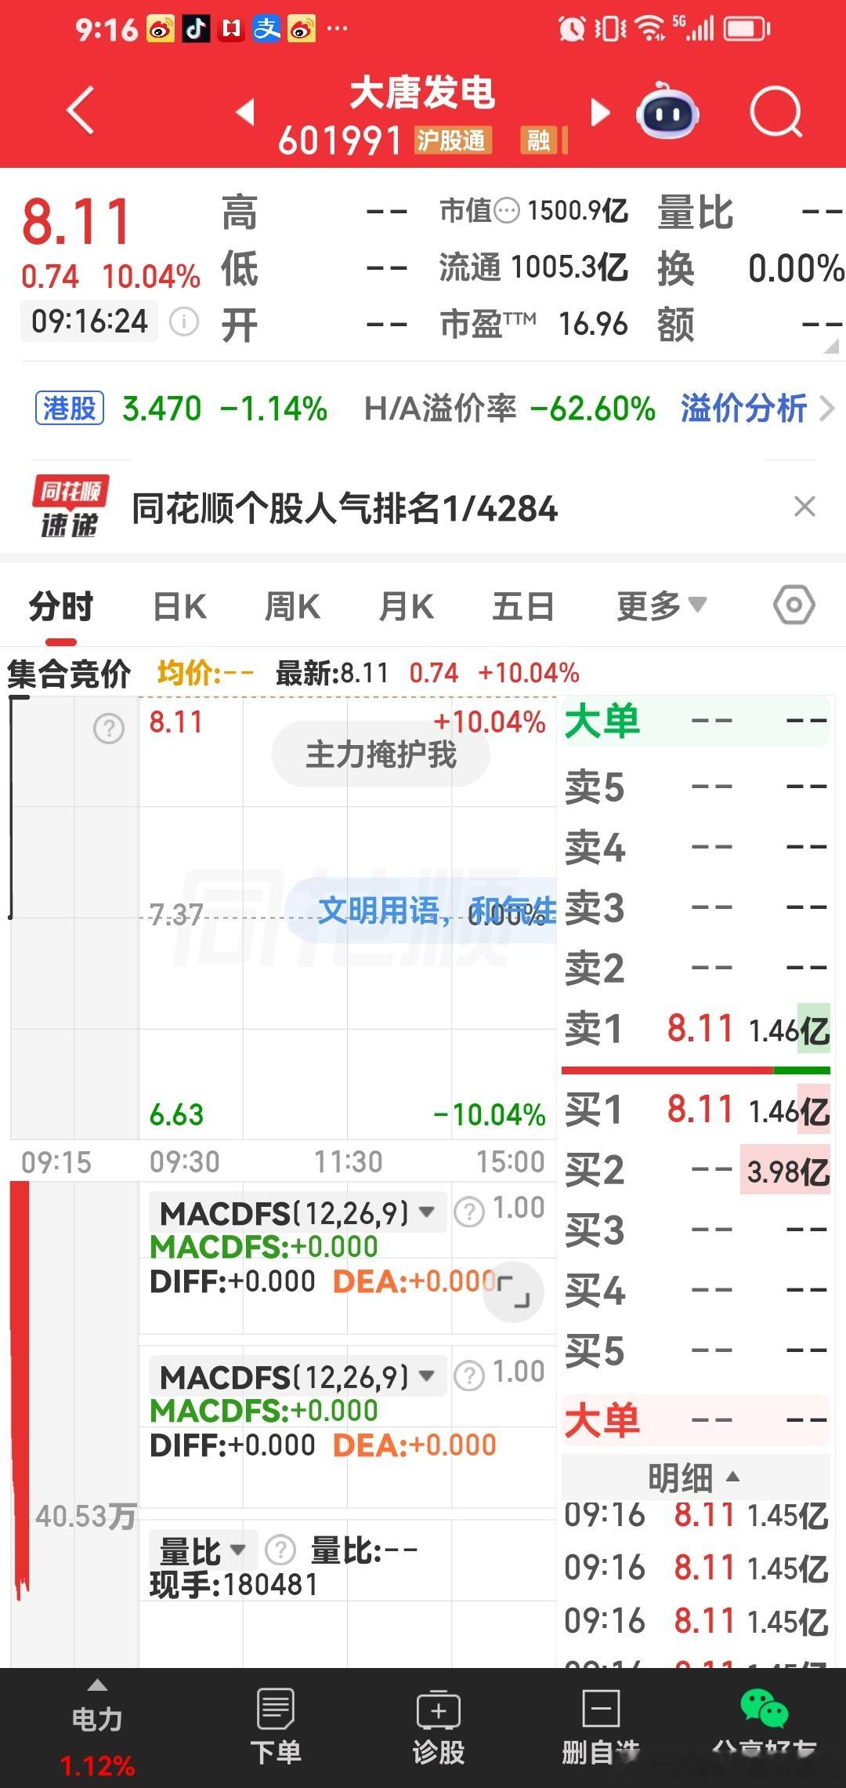Tap the lower red 大单 row
846x1788 pixels.
[696, 1420]
